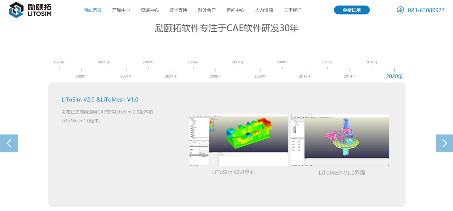Open the 技术支持 menu item
The width and height of the screenshot is (453, 211).
[x=178, y=10]
